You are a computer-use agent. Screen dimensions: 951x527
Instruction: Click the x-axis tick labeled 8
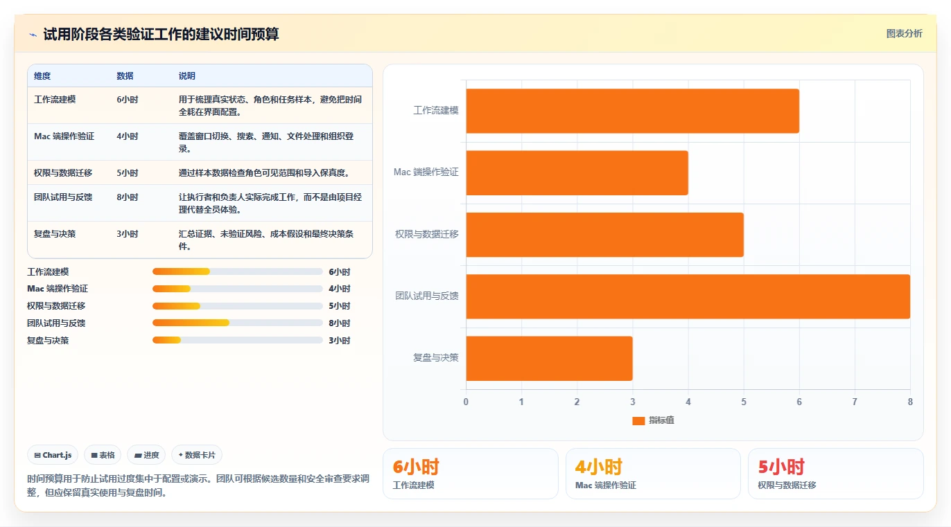click(x=910, y=402)
